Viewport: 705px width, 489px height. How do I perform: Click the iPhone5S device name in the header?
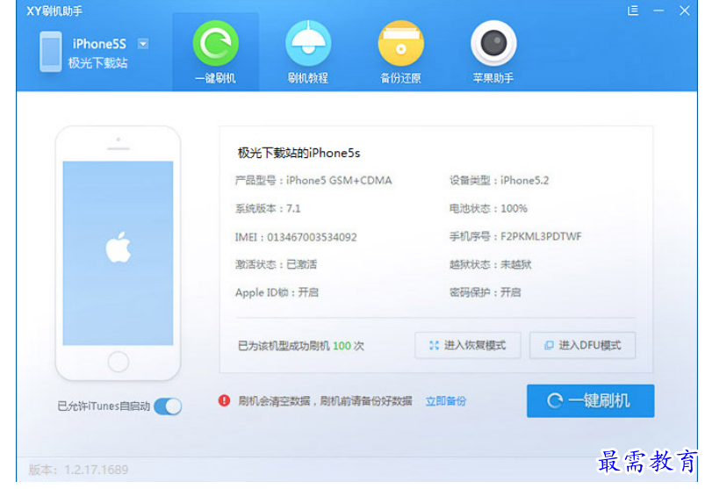click(x=99, y=44)
